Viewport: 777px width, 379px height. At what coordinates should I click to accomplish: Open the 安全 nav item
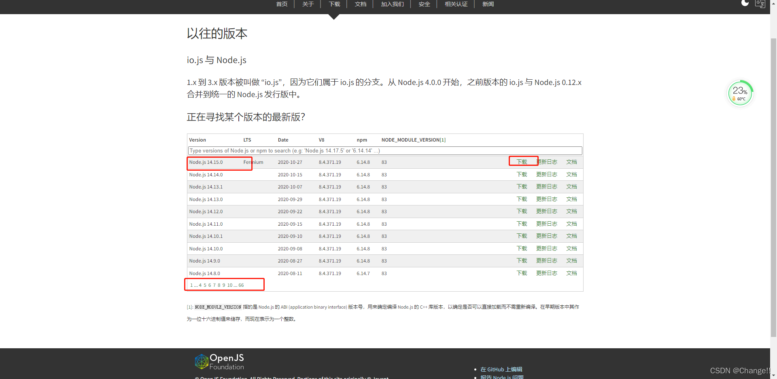[x=424, y=4]
